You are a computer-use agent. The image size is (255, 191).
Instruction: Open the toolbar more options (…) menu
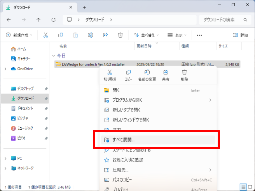pos(199,35)
